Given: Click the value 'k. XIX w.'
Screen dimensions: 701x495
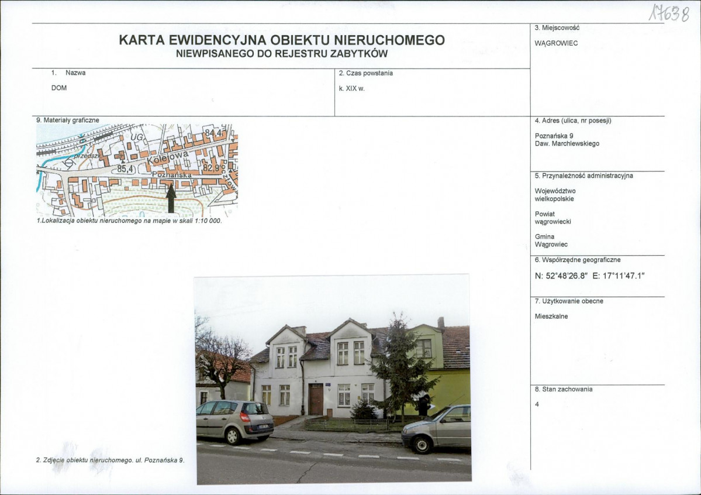Looking at the screenshot, I should tap(352, 88).
